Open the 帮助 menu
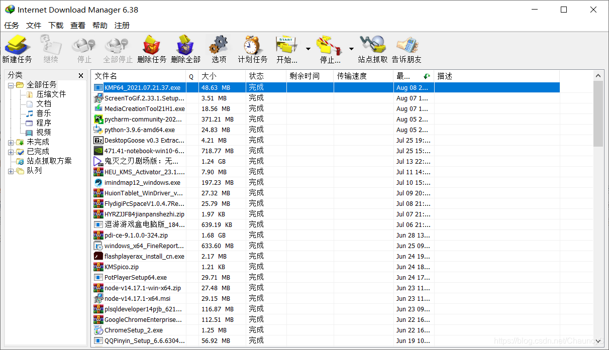This screenshot has width=609, height=350. pyautogui.click(x=100, y=25)
